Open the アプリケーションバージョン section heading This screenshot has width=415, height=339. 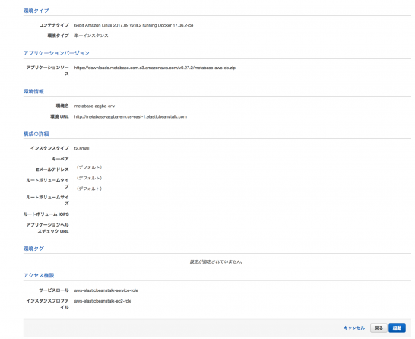tap(56, 53)
